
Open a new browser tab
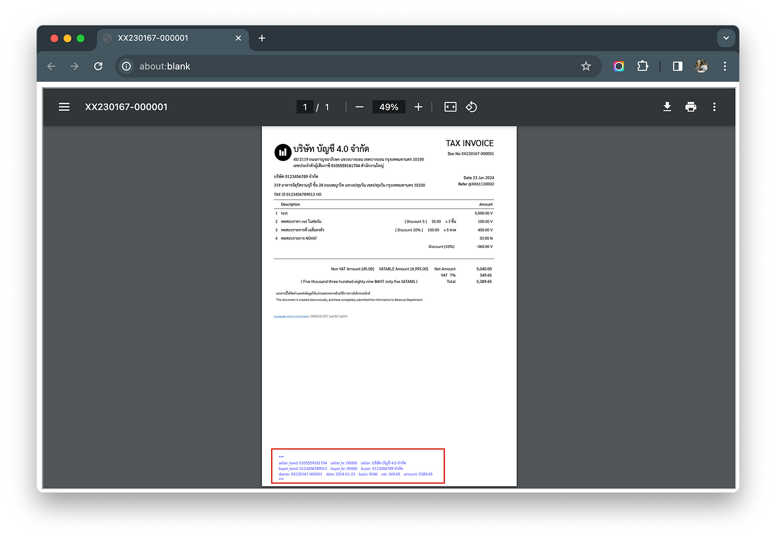(262, 38)
